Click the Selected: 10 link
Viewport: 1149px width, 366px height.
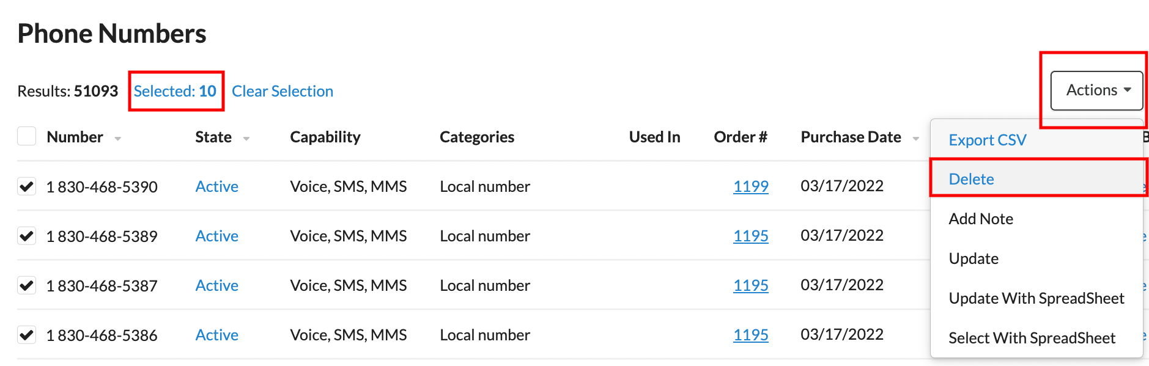175,91
